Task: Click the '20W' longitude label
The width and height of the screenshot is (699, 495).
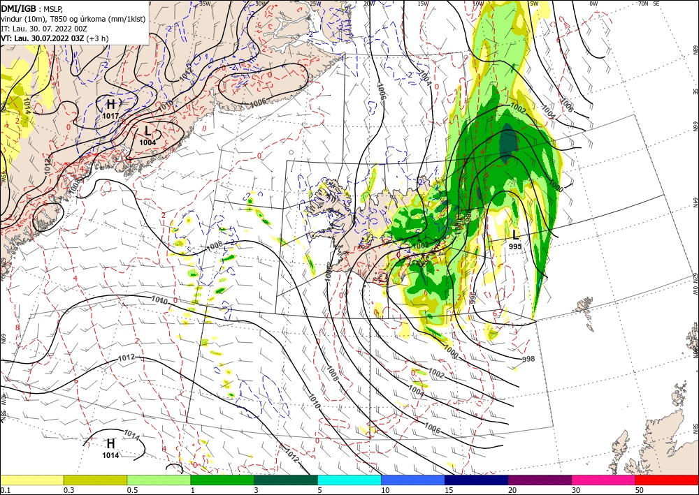Action: tap(369, 3)
